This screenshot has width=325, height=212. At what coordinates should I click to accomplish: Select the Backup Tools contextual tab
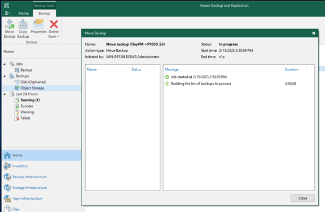tap(45, 6)
